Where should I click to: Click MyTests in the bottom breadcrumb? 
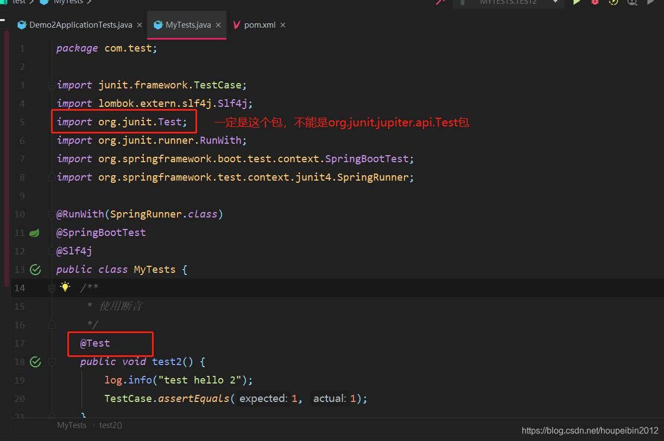72,425
